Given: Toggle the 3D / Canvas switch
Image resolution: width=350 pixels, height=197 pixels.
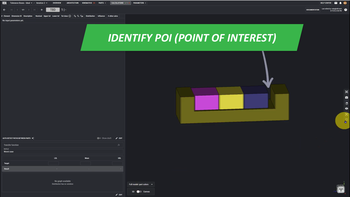Looking at the screenshot, I should [139, 192].
